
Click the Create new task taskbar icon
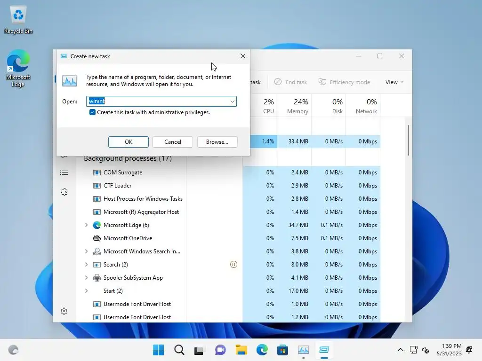[324, 350]
